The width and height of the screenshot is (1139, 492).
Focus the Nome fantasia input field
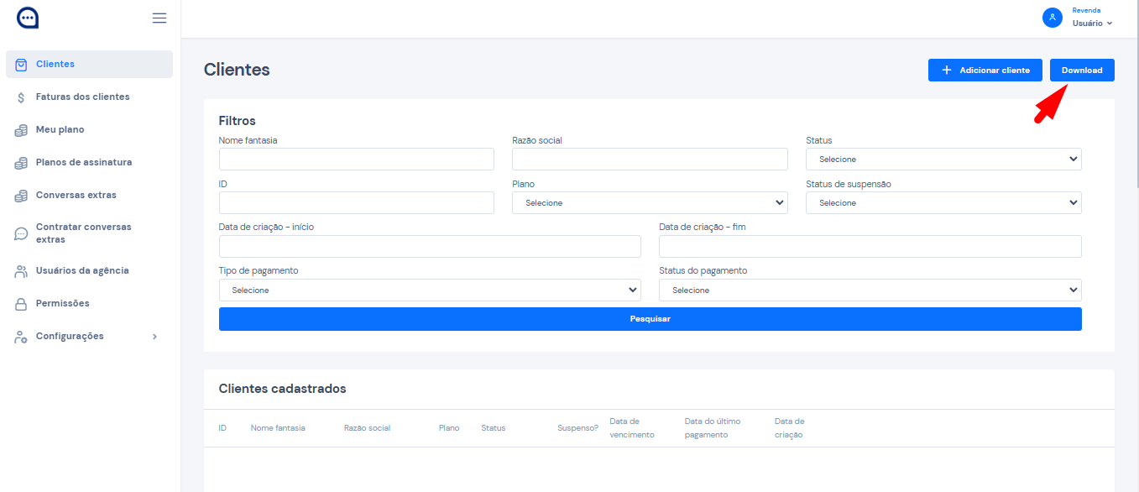click(x=356, y=159)
